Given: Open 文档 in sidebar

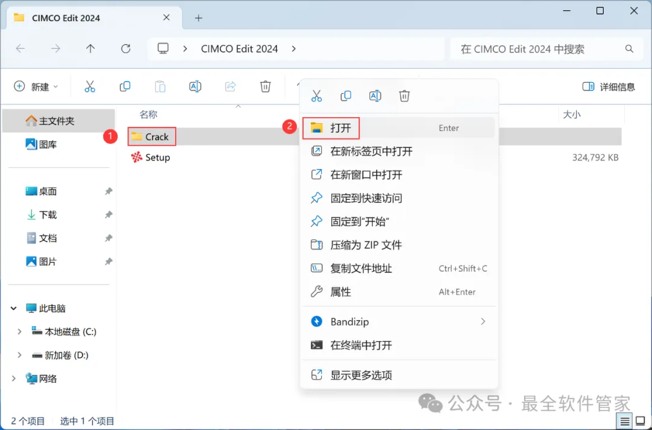Looking at the screenshot, I should [x=42, y=238].
